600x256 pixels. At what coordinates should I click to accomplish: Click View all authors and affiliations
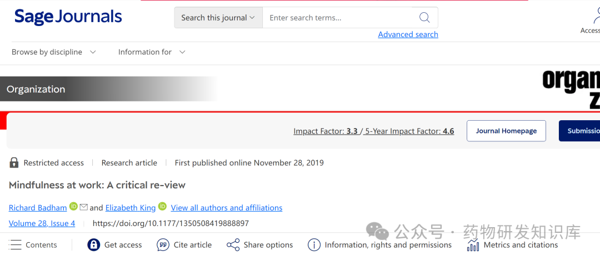(226, 208)
